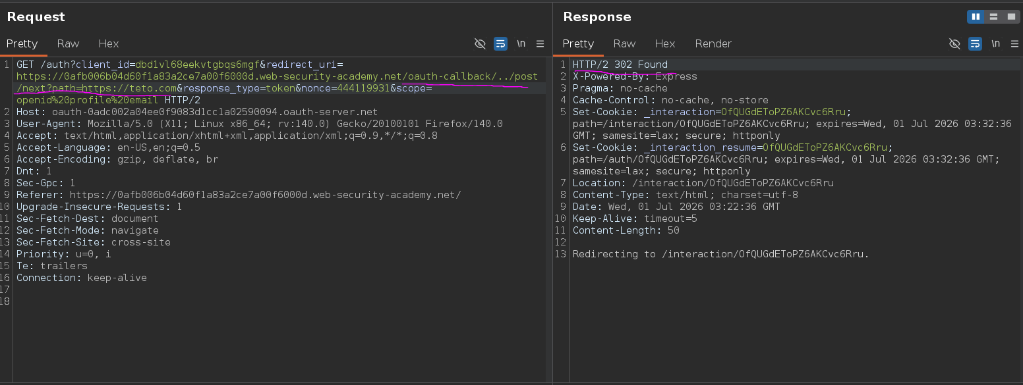Click the Sec-Fetch-Mode: navigate line
Viewport: 1023px width, 385px height.
[x=87, y=230]
